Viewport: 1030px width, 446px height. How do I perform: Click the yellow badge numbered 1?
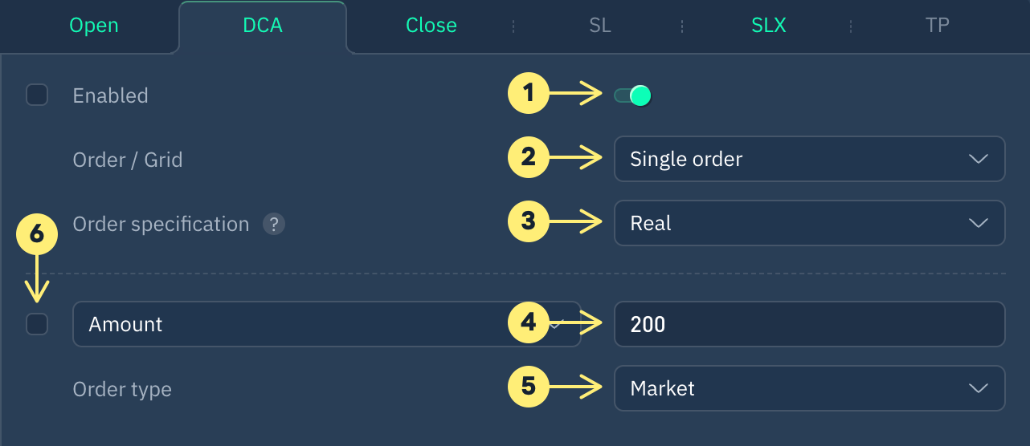[528, 94]
